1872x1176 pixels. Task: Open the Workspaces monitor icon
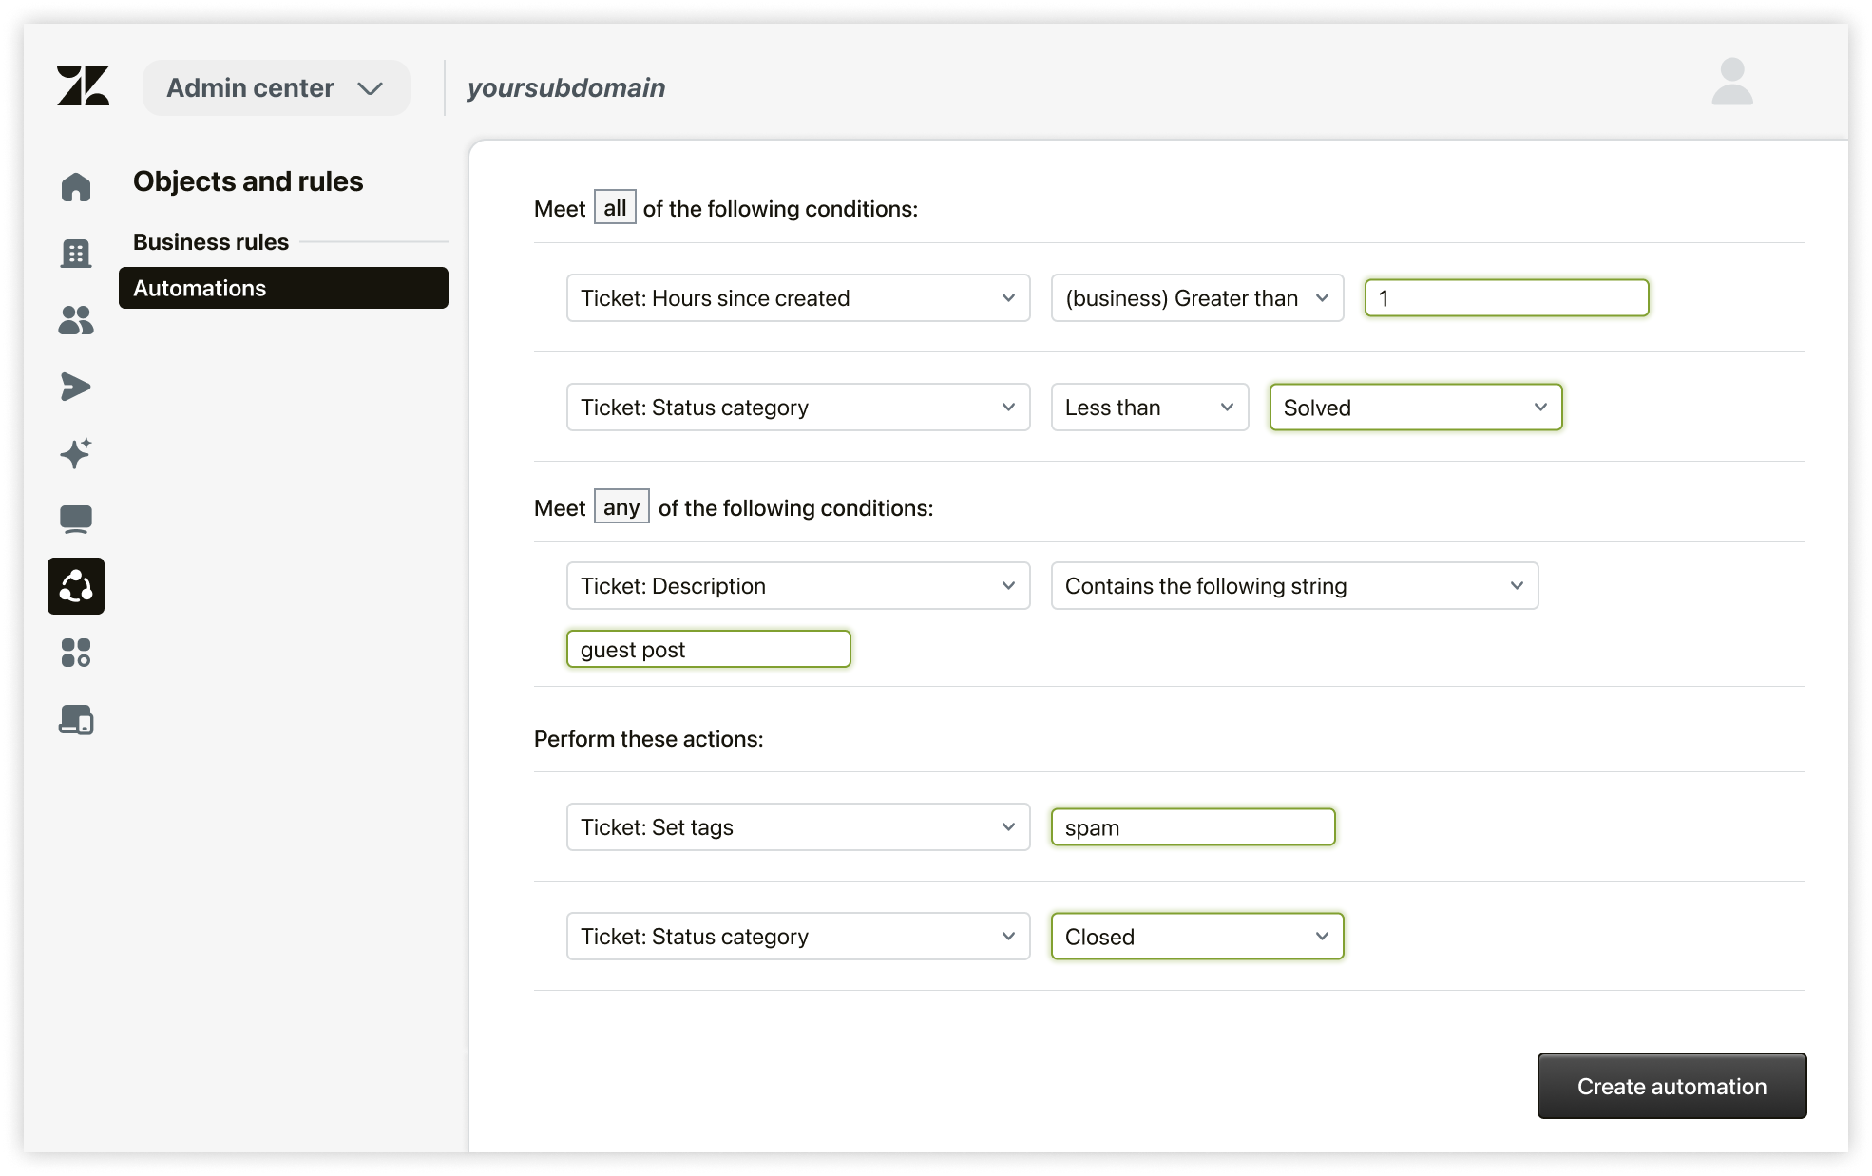point(76,520)
